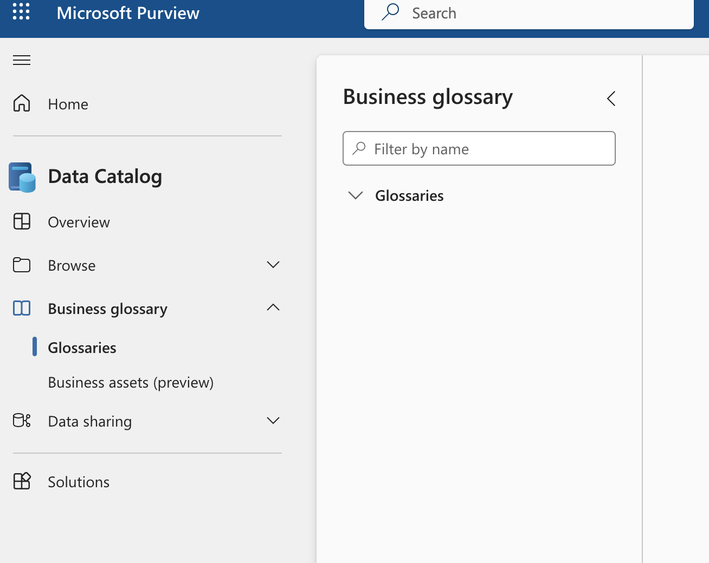Click the Browse folder icon
Image resolution: width=709 pixels, height=563 pixels.
coord(22,265)
